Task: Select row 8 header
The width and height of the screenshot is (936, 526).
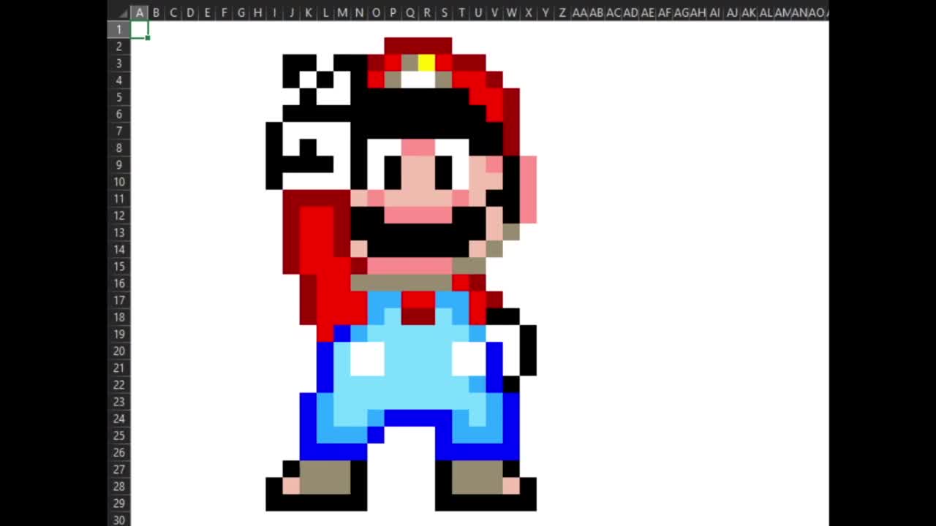Action: [x=118, y=148]
